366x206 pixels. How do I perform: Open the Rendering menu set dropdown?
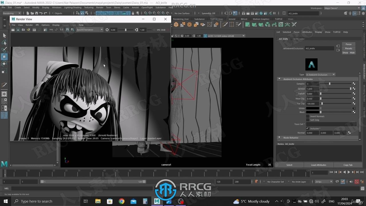pos(12,13)
